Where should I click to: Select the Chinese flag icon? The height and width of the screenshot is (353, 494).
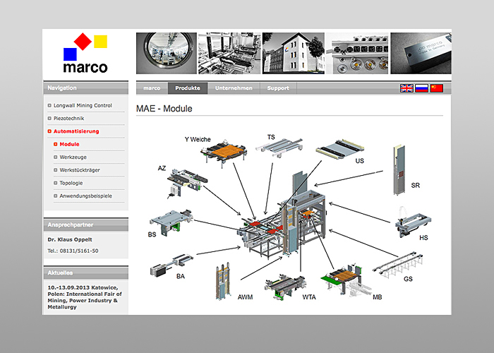pos(437,88)
